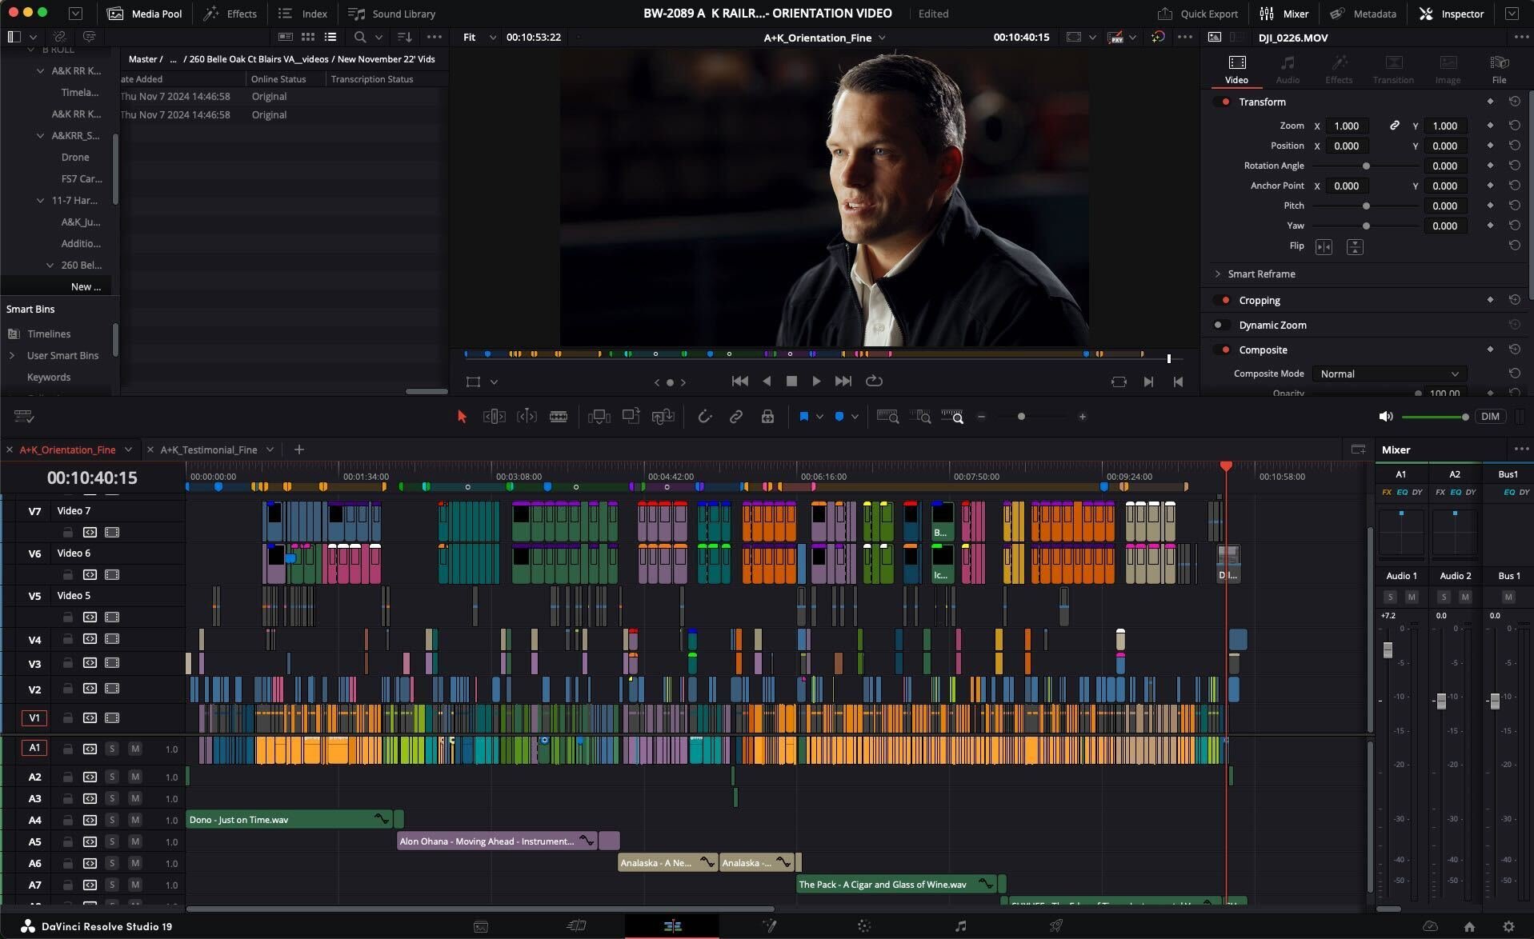Image resolution: width=1534 pixels, height=939 pixels.
Task: Click the Overwrite Clip toolbar icon
Action: tap(631, 417)
